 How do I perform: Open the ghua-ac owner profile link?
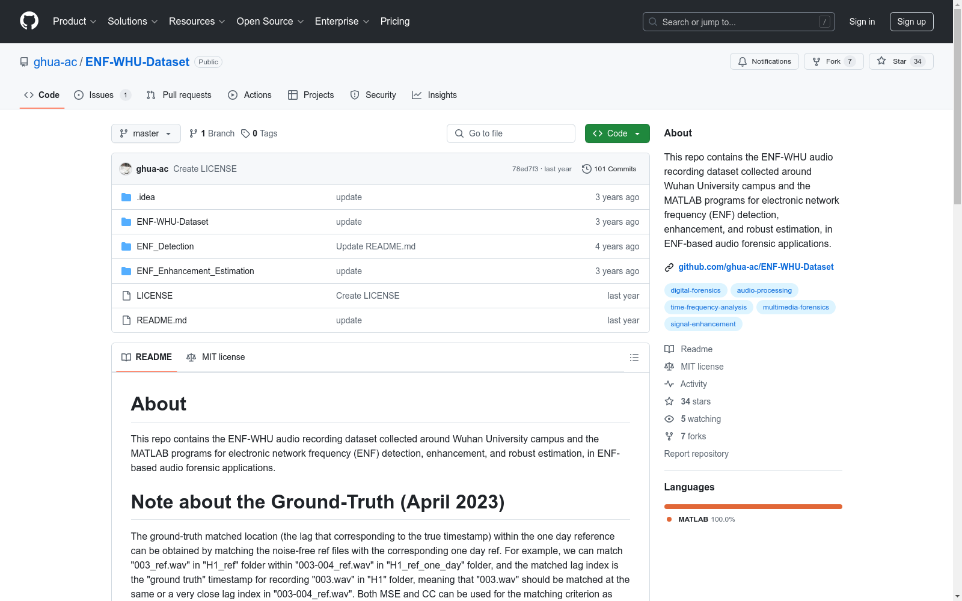pos(55,62)
